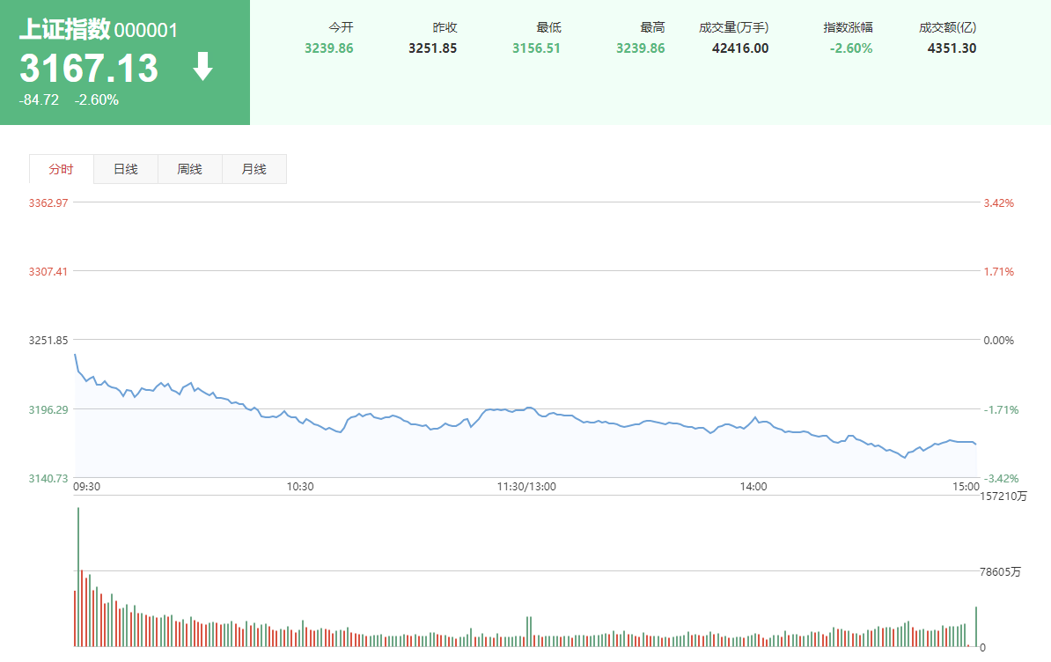1051x662 pixels.
Task: Click the 成交量 value 42416.00
Action: pos(740,48)
